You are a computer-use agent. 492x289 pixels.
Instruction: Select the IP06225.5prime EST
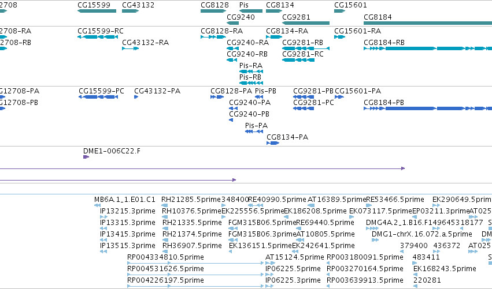point(269,275)
